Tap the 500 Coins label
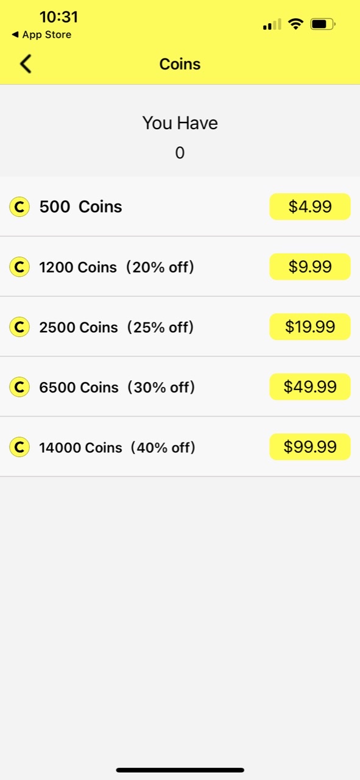The image size is (360, 780). 81,207
